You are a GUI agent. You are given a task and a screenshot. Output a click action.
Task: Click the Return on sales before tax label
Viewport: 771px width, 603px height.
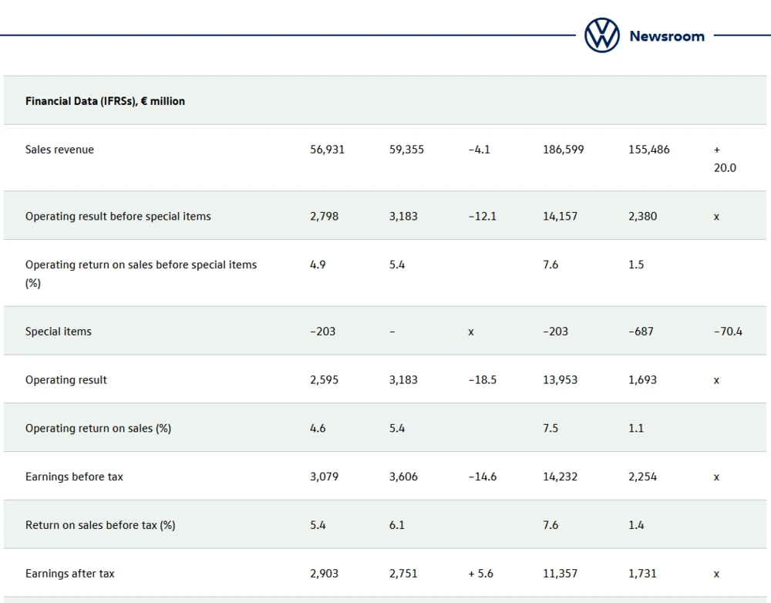pyautogui.click(x=100, y=525)
